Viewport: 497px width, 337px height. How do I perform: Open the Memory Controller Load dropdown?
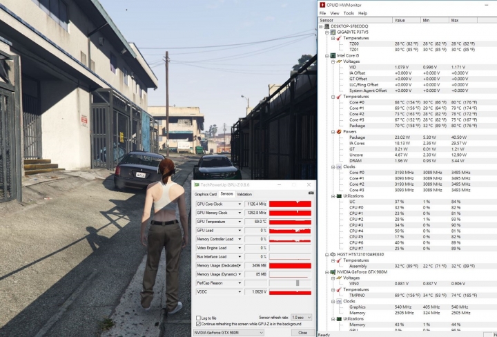pos(240,239)
